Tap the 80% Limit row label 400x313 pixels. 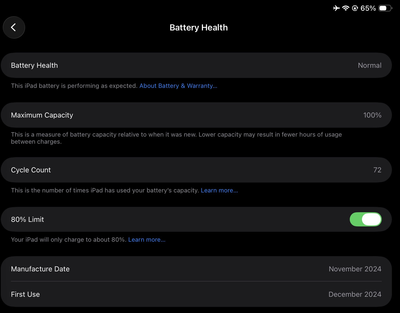pyautogui.click(x=27, y=219)
